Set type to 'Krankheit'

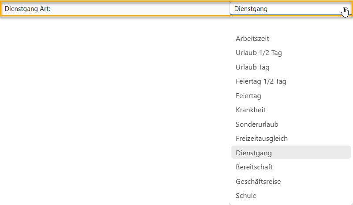coord(251,110)
